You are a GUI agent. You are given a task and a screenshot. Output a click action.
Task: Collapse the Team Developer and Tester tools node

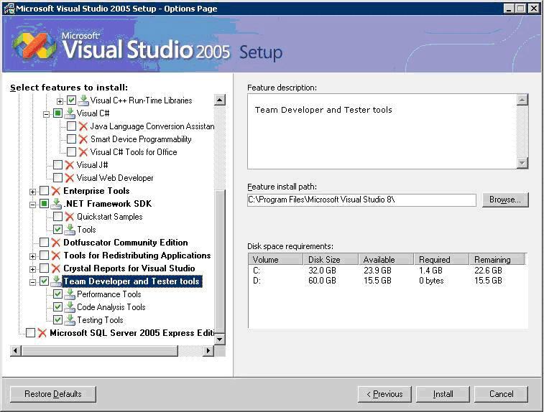(x=33, y=282)
